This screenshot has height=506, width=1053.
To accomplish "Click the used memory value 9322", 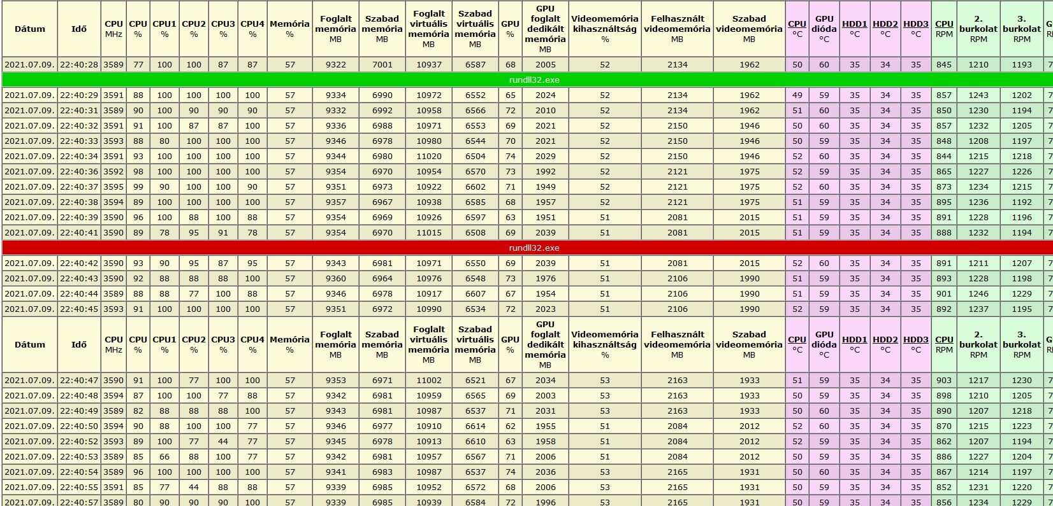I will click(x=335, y=65).
